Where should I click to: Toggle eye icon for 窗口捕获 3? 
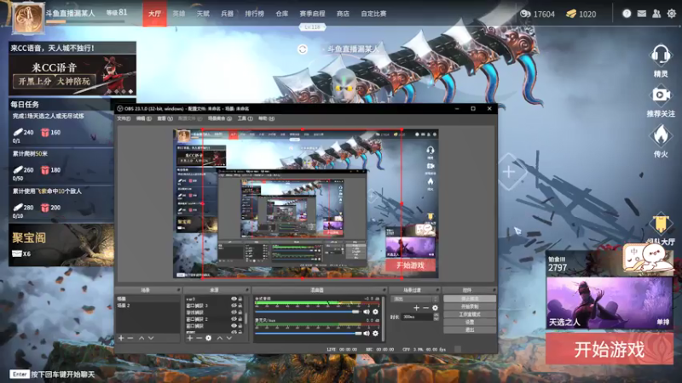(234, 306)
